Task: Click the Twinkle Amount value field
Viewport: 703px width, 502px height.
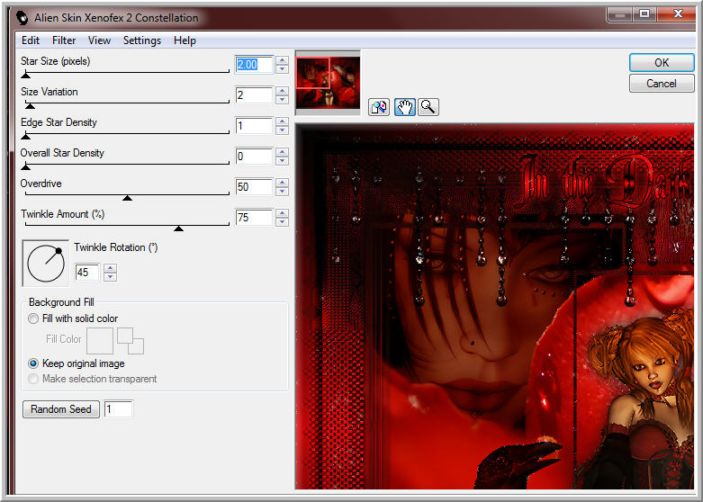Action: click(x=254, y=218)
